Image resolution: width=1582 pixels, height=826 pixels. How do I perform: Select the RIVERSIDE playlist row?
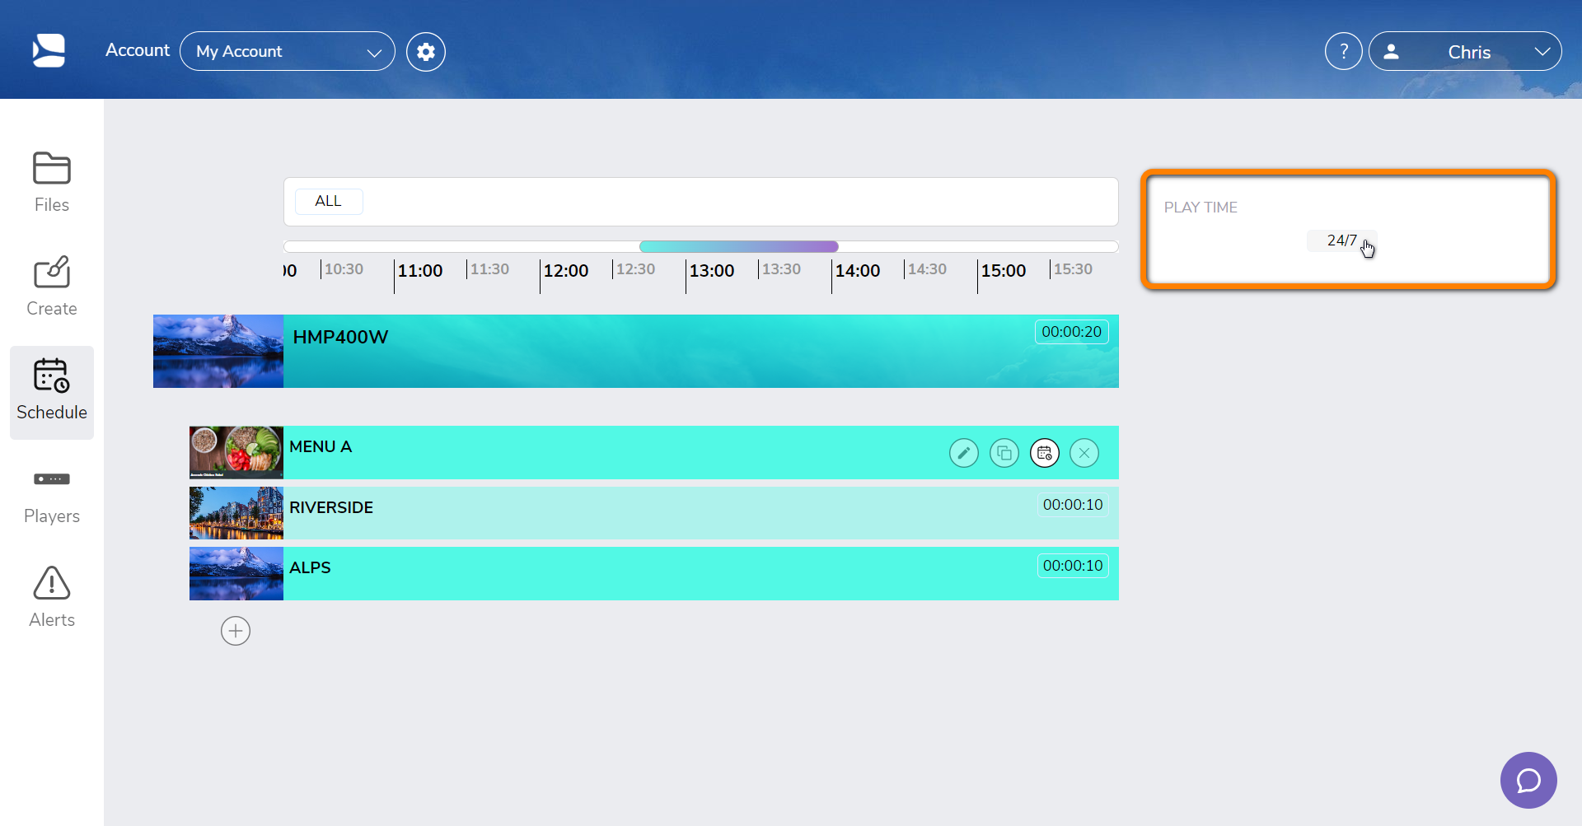tap(654, 513)
